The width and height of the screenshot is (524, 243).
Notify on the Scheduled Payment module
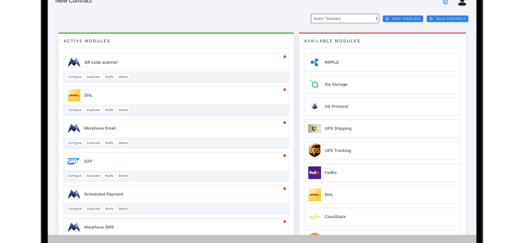pos(109,209)
